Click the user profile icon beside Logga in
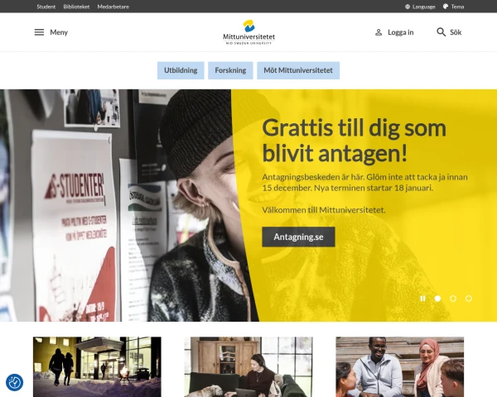The height and width of the screenshot is (397, 497). click(379, 32)
